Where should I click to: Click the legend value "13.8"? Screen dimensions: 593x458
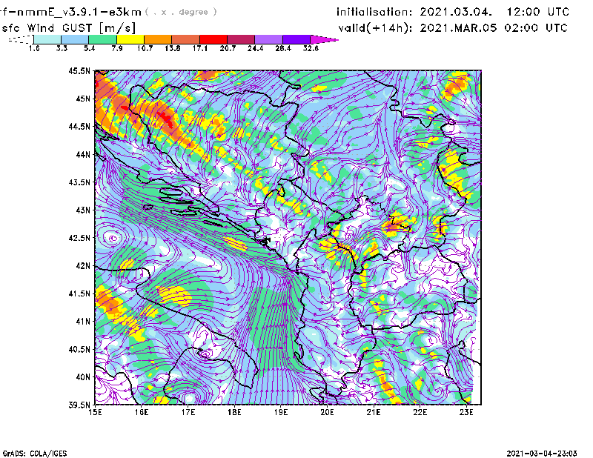[173, 48]
